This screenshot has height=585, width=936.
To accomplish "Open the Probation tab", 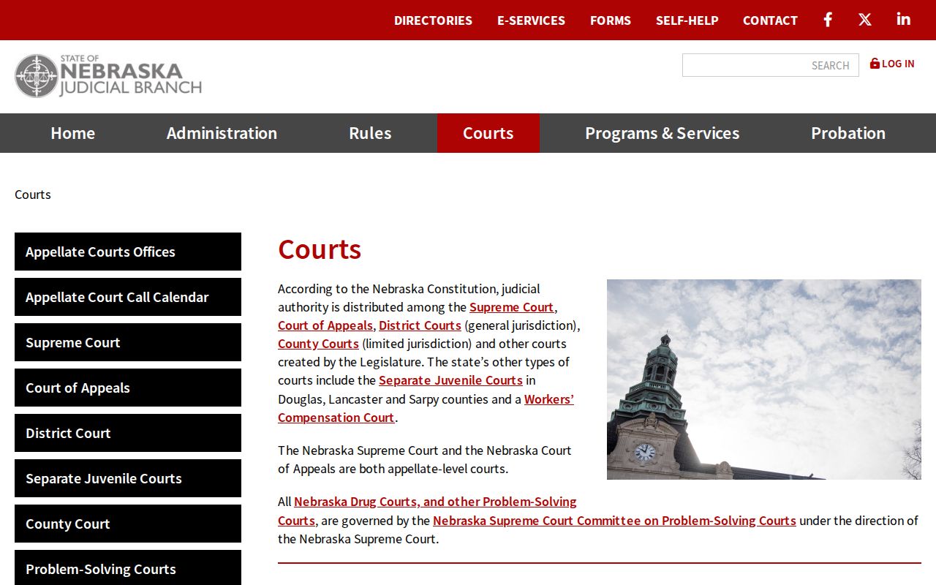I will [848, 133].
